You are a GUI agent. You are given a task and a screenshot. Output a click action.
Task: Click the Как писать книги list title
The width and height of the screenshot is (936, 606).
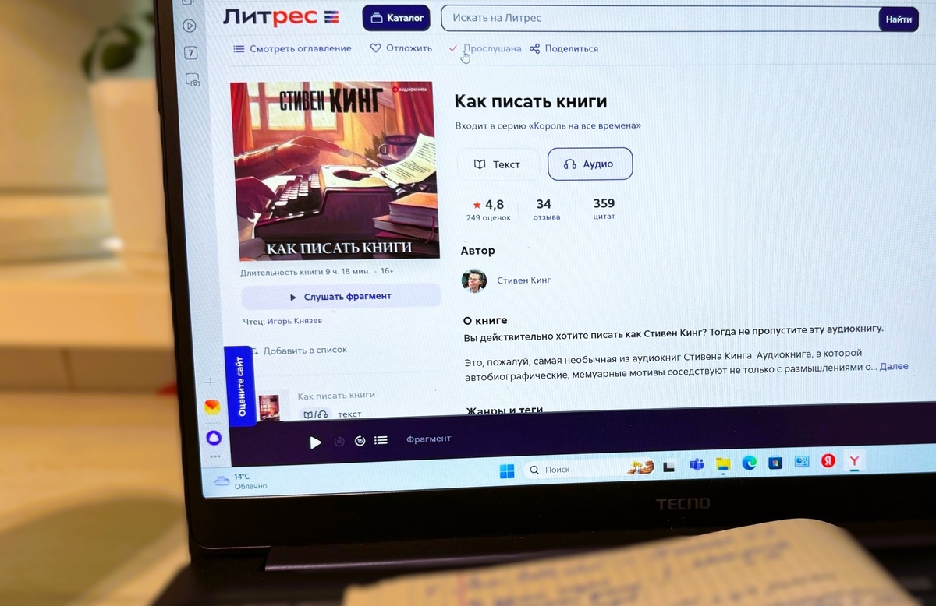coord(336,396)
